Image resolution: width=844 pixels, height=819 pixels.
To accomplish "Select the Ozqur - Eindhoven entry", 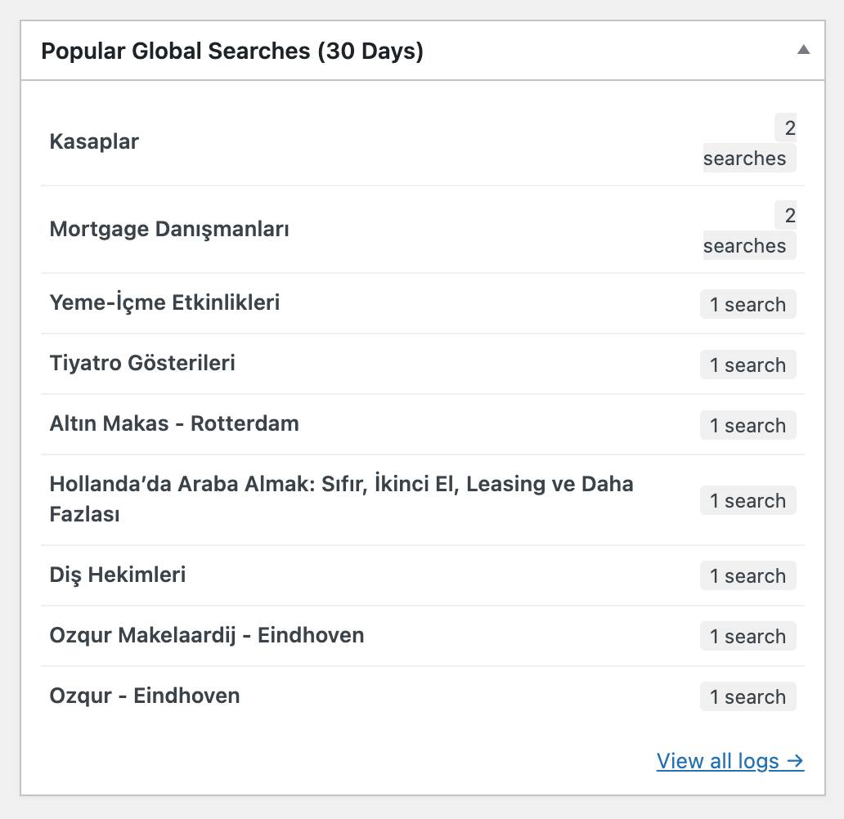I will [145, 696].
